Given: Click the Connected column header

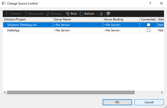Looking at the screenshot, I should coord(148,19).
